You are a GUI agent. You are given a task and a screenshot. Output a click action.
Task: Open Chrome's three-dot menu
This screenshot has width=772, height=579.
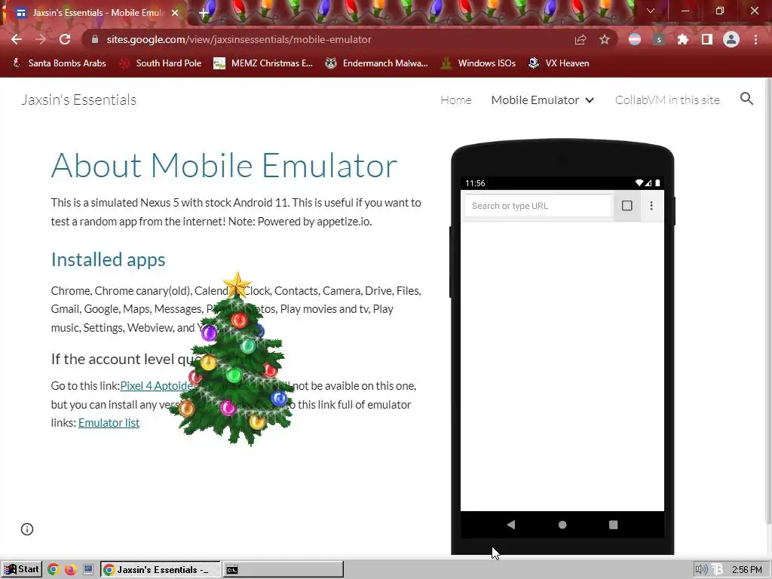click(x=755, y=39)
